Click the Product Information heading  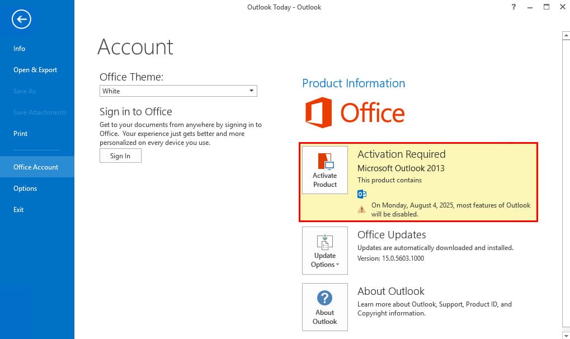(x=354, y=83)
